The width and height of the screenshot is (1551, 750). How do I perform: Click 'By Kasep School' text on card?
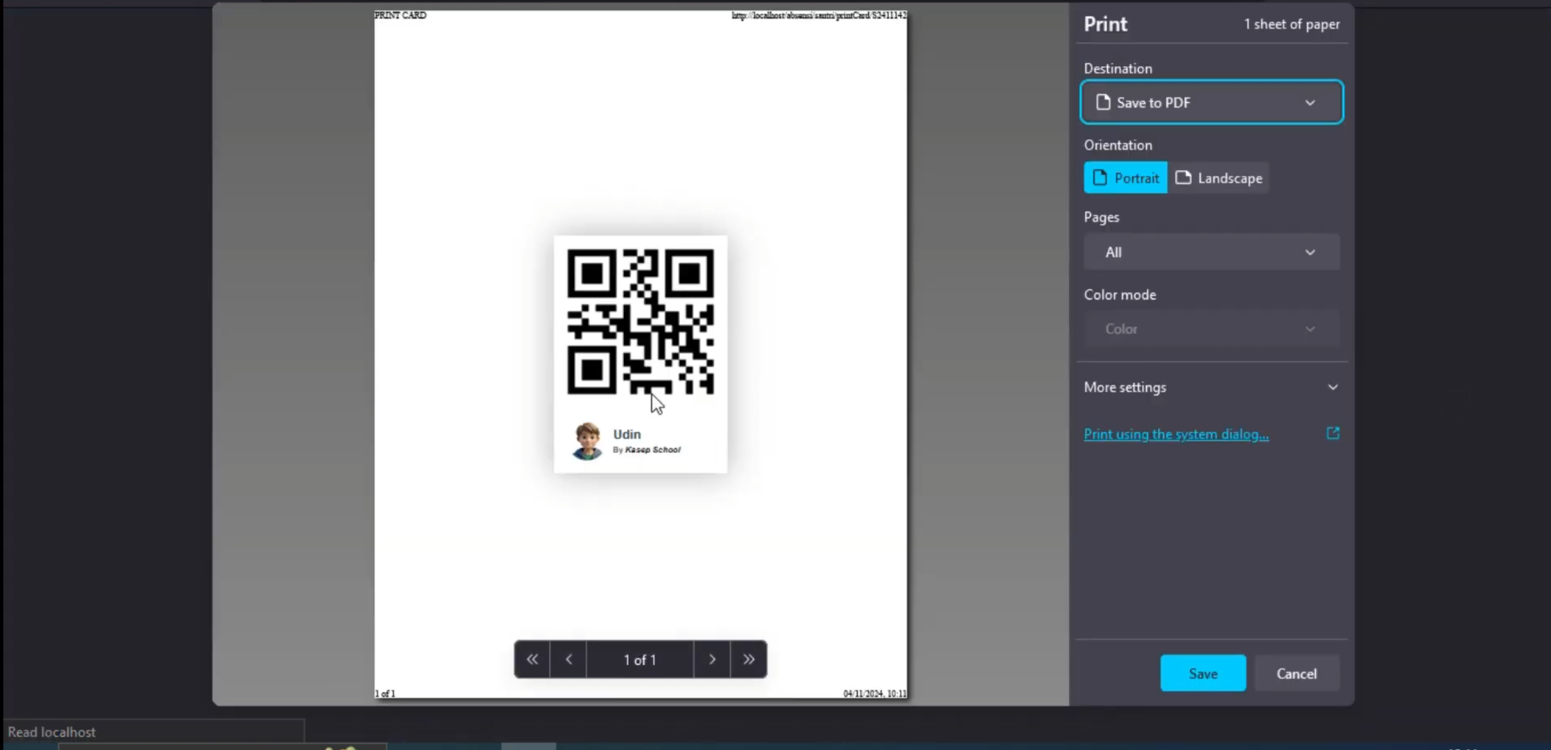[x=646, y=450]
